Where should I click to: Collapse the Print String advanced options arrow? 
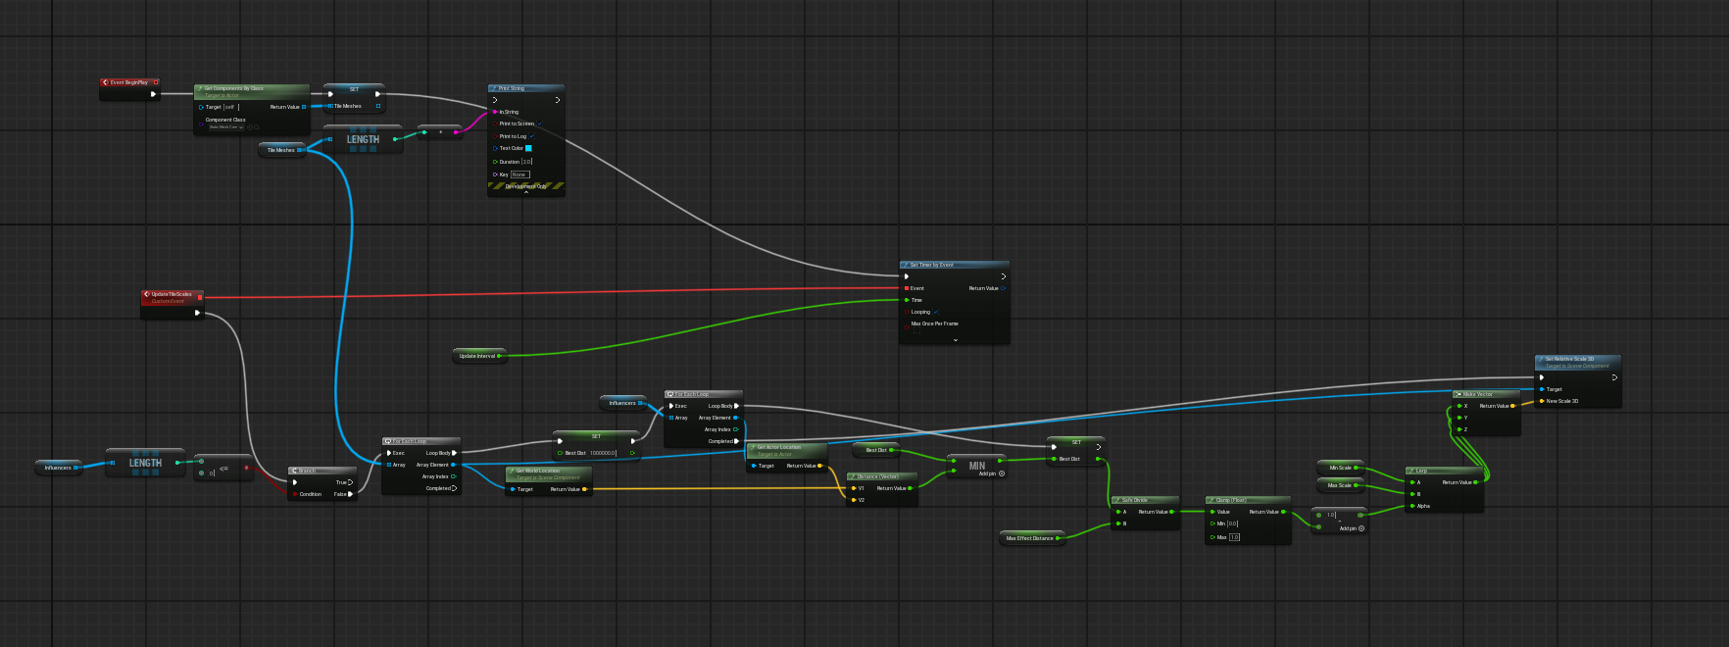(x=526, y=192)
